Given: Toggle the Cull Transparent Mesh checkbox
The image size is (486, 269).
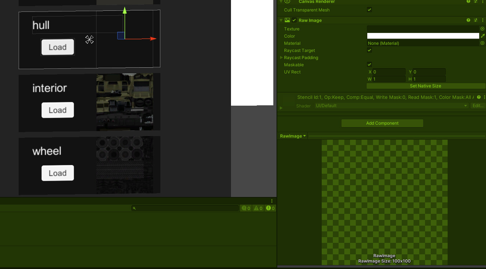Looking at the screenshot, I should coord(369,10).
